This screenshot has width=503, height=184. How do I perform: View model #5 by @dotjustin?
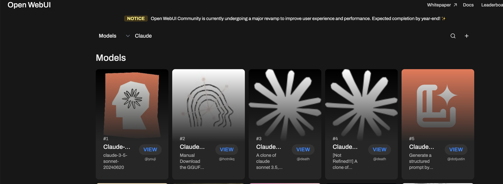(x=456, y=149)
